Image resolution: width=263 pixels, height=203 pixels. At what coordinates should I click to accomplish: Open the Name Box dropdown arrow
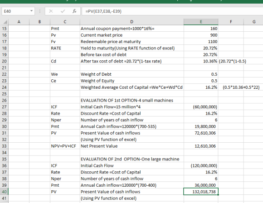point(31,11)
